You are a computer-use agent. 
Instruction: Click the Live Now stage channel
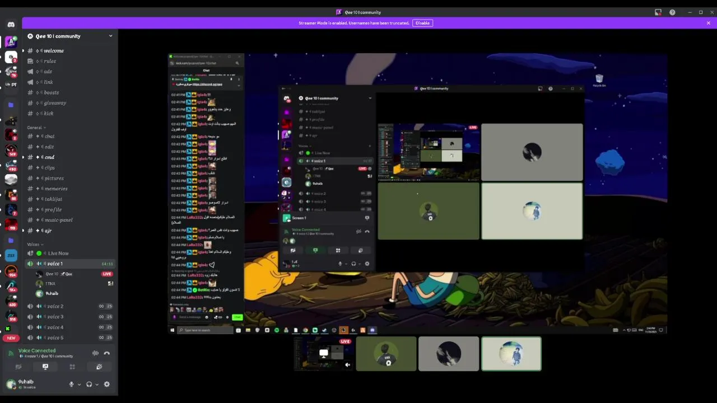[70, 253]
